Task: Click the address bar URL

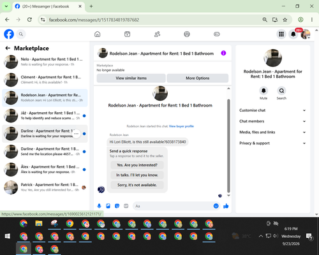Action: coord(94,20)
